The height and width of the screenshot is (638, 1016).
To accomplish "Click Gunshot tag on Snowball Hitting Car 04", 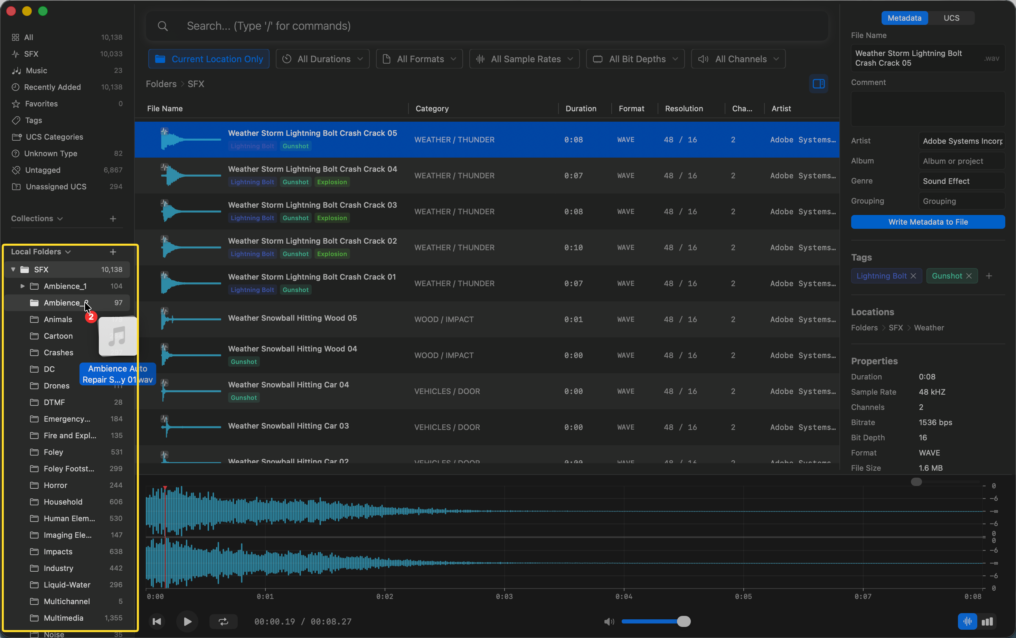I will 244,397.
